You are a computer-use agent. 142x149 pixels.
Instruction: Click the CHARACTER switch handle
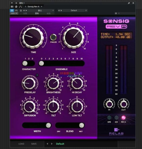point(25,63)
